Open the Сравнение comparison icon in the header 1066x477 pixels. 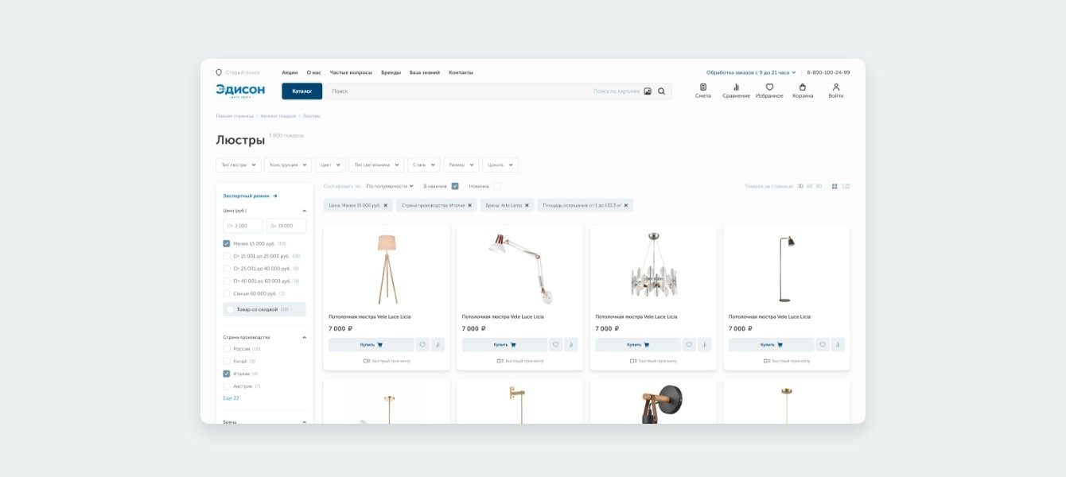click(x=736, y=87)
